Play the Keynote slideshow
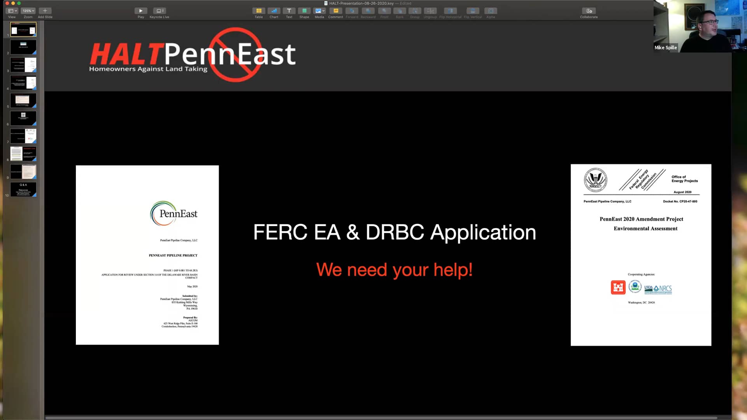The width and height of the screenshot is (747, 420). (x=141, y=11)
